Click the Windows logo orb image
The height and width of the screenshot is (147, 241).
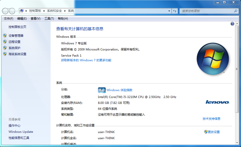pyautogui.click(x=213, y=59)
